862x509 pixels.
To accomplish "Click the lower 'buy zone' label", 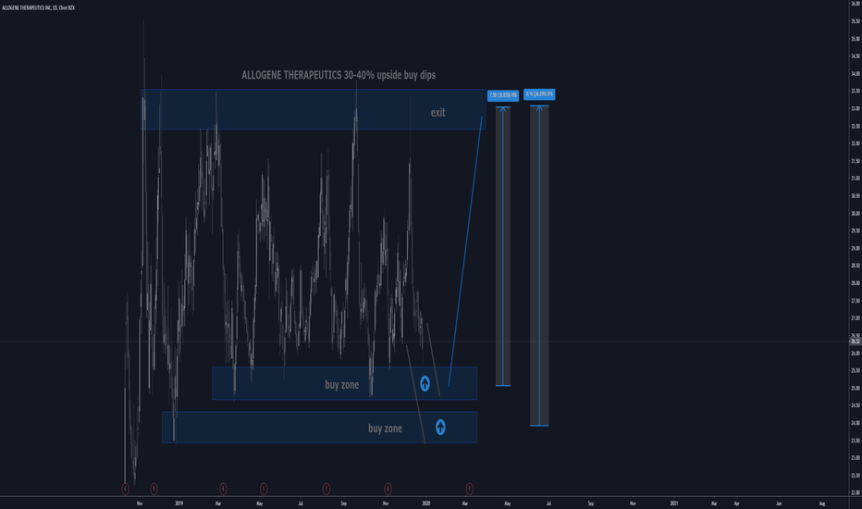I will click(x=385, y=428).
